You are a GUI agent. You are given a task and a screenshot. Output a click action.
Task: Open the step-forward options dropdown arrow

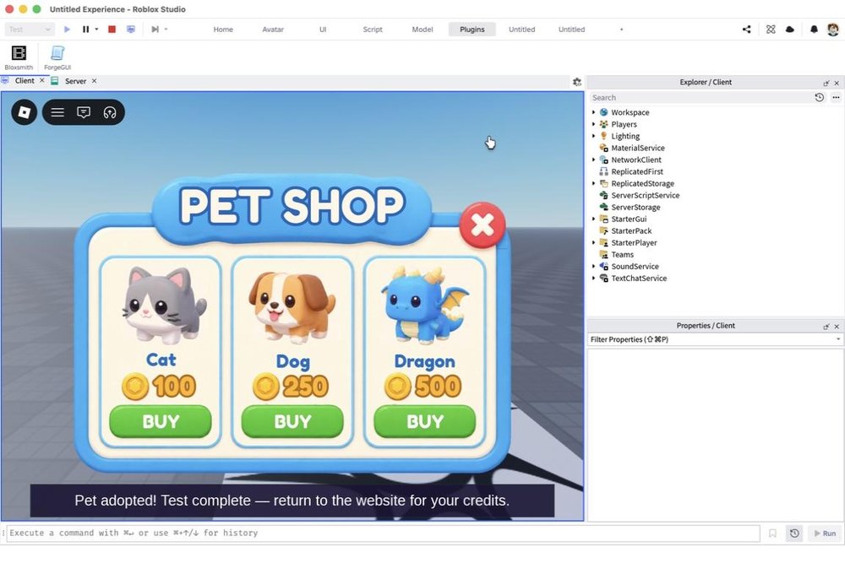point(166,29)
